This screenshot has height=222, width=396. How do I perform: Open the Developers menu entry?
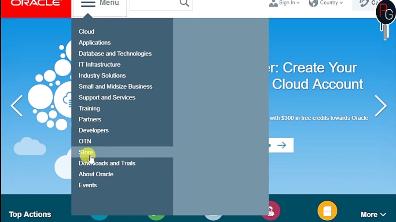[93, 130]
